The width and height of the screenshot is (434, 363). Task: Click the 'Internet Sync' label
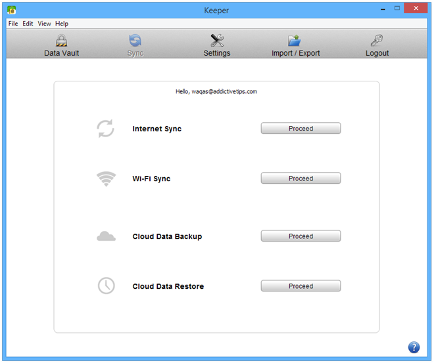coord(157,129)
